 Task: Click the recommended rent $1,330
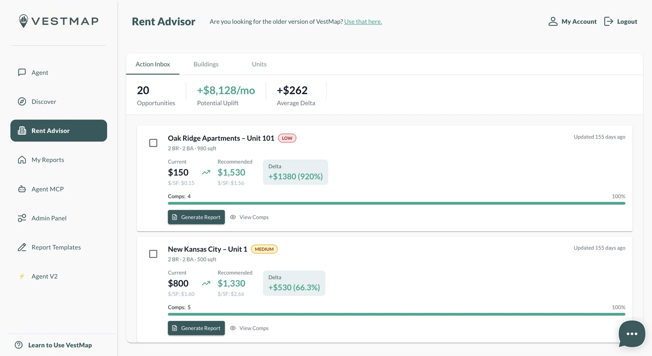coord(231,283)
